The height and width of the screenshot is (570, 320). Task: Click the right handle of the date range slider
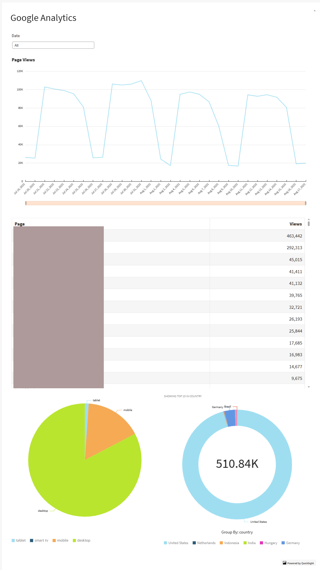pyautogui.click(x=306, y=203)
